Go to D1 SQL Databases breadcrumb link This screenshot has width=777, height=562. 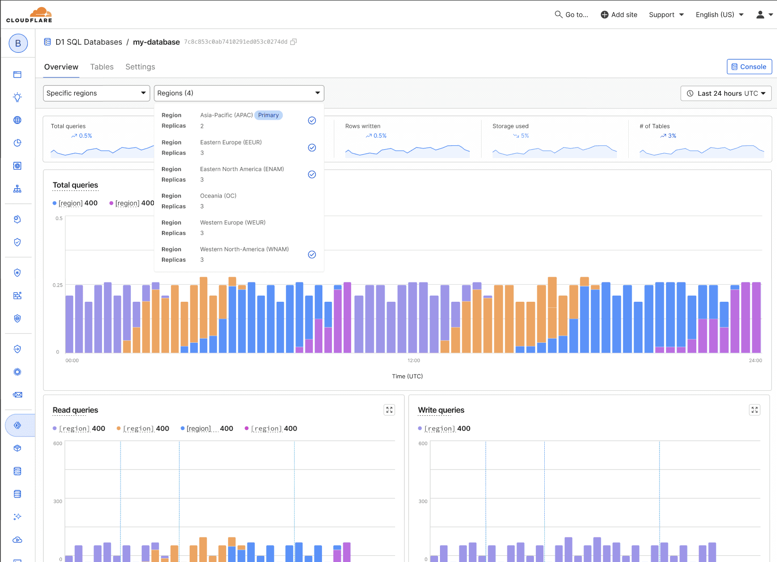[89, 42]
